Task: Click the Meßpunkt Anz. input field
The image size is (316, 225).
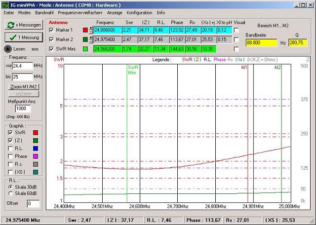Action: [23, 109]
